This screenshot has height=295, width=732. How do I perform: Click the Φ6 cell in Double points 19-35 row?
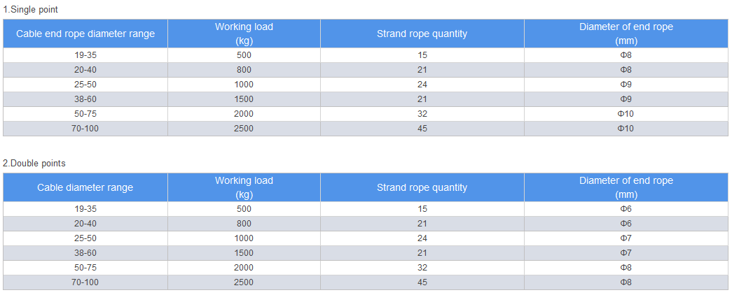626,209
